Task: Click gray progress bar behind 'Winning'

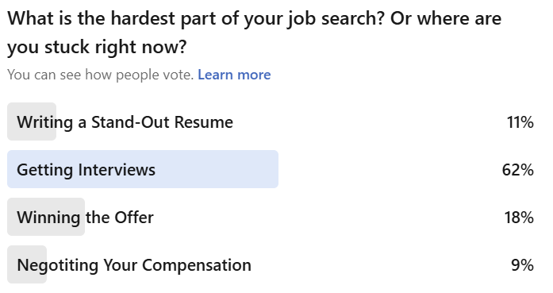Action: point(46,217)
